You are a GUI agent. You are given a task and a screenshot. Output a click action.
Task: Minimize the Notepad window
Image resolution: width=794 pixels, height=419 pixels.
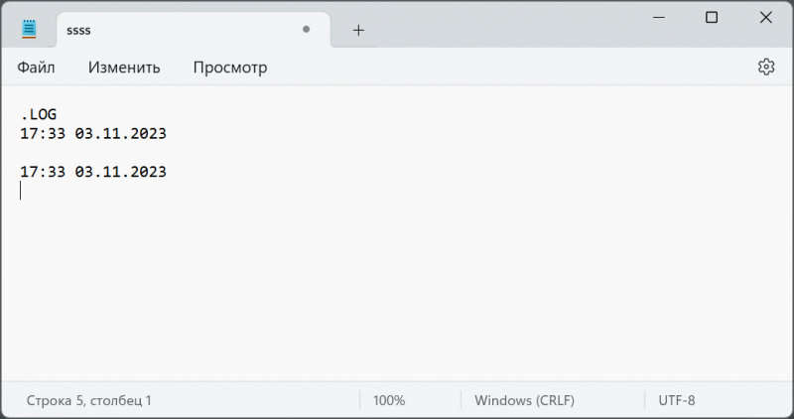(657, 18)
